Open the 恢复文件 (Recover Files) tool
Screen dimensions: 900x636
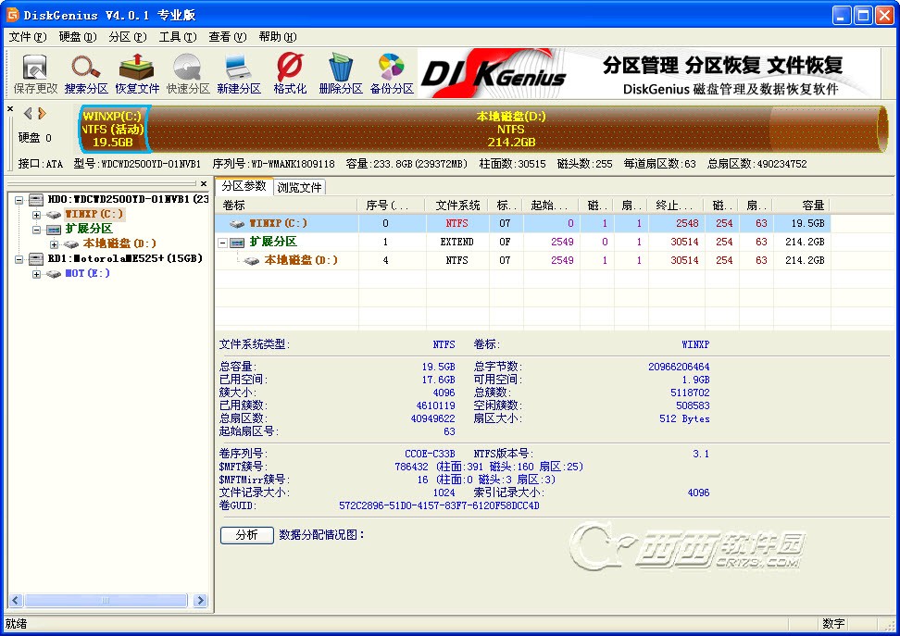(x=137, y=73)
